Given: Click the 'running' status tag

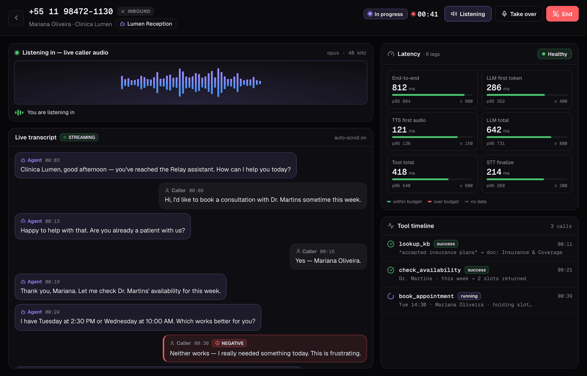Looking at the screenshot, I should (x=469, y=296).
